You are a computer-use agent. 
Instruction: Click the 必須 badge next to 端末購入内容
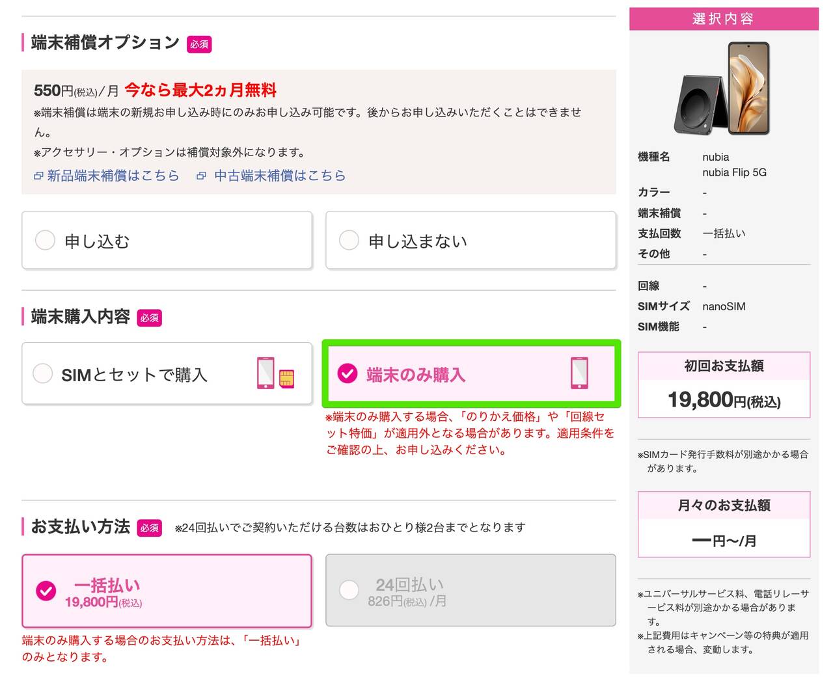[x=149, y=318]
